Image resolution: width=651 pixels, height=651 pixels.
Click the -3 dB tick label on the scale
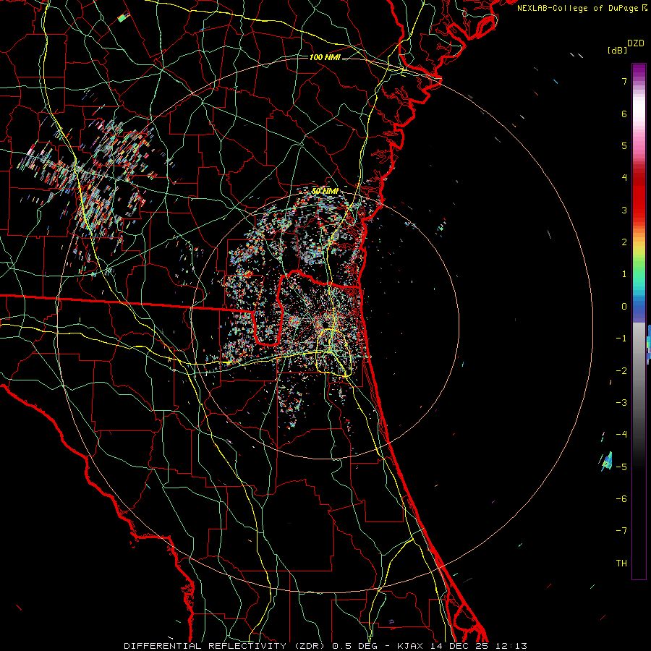point(621,403)
